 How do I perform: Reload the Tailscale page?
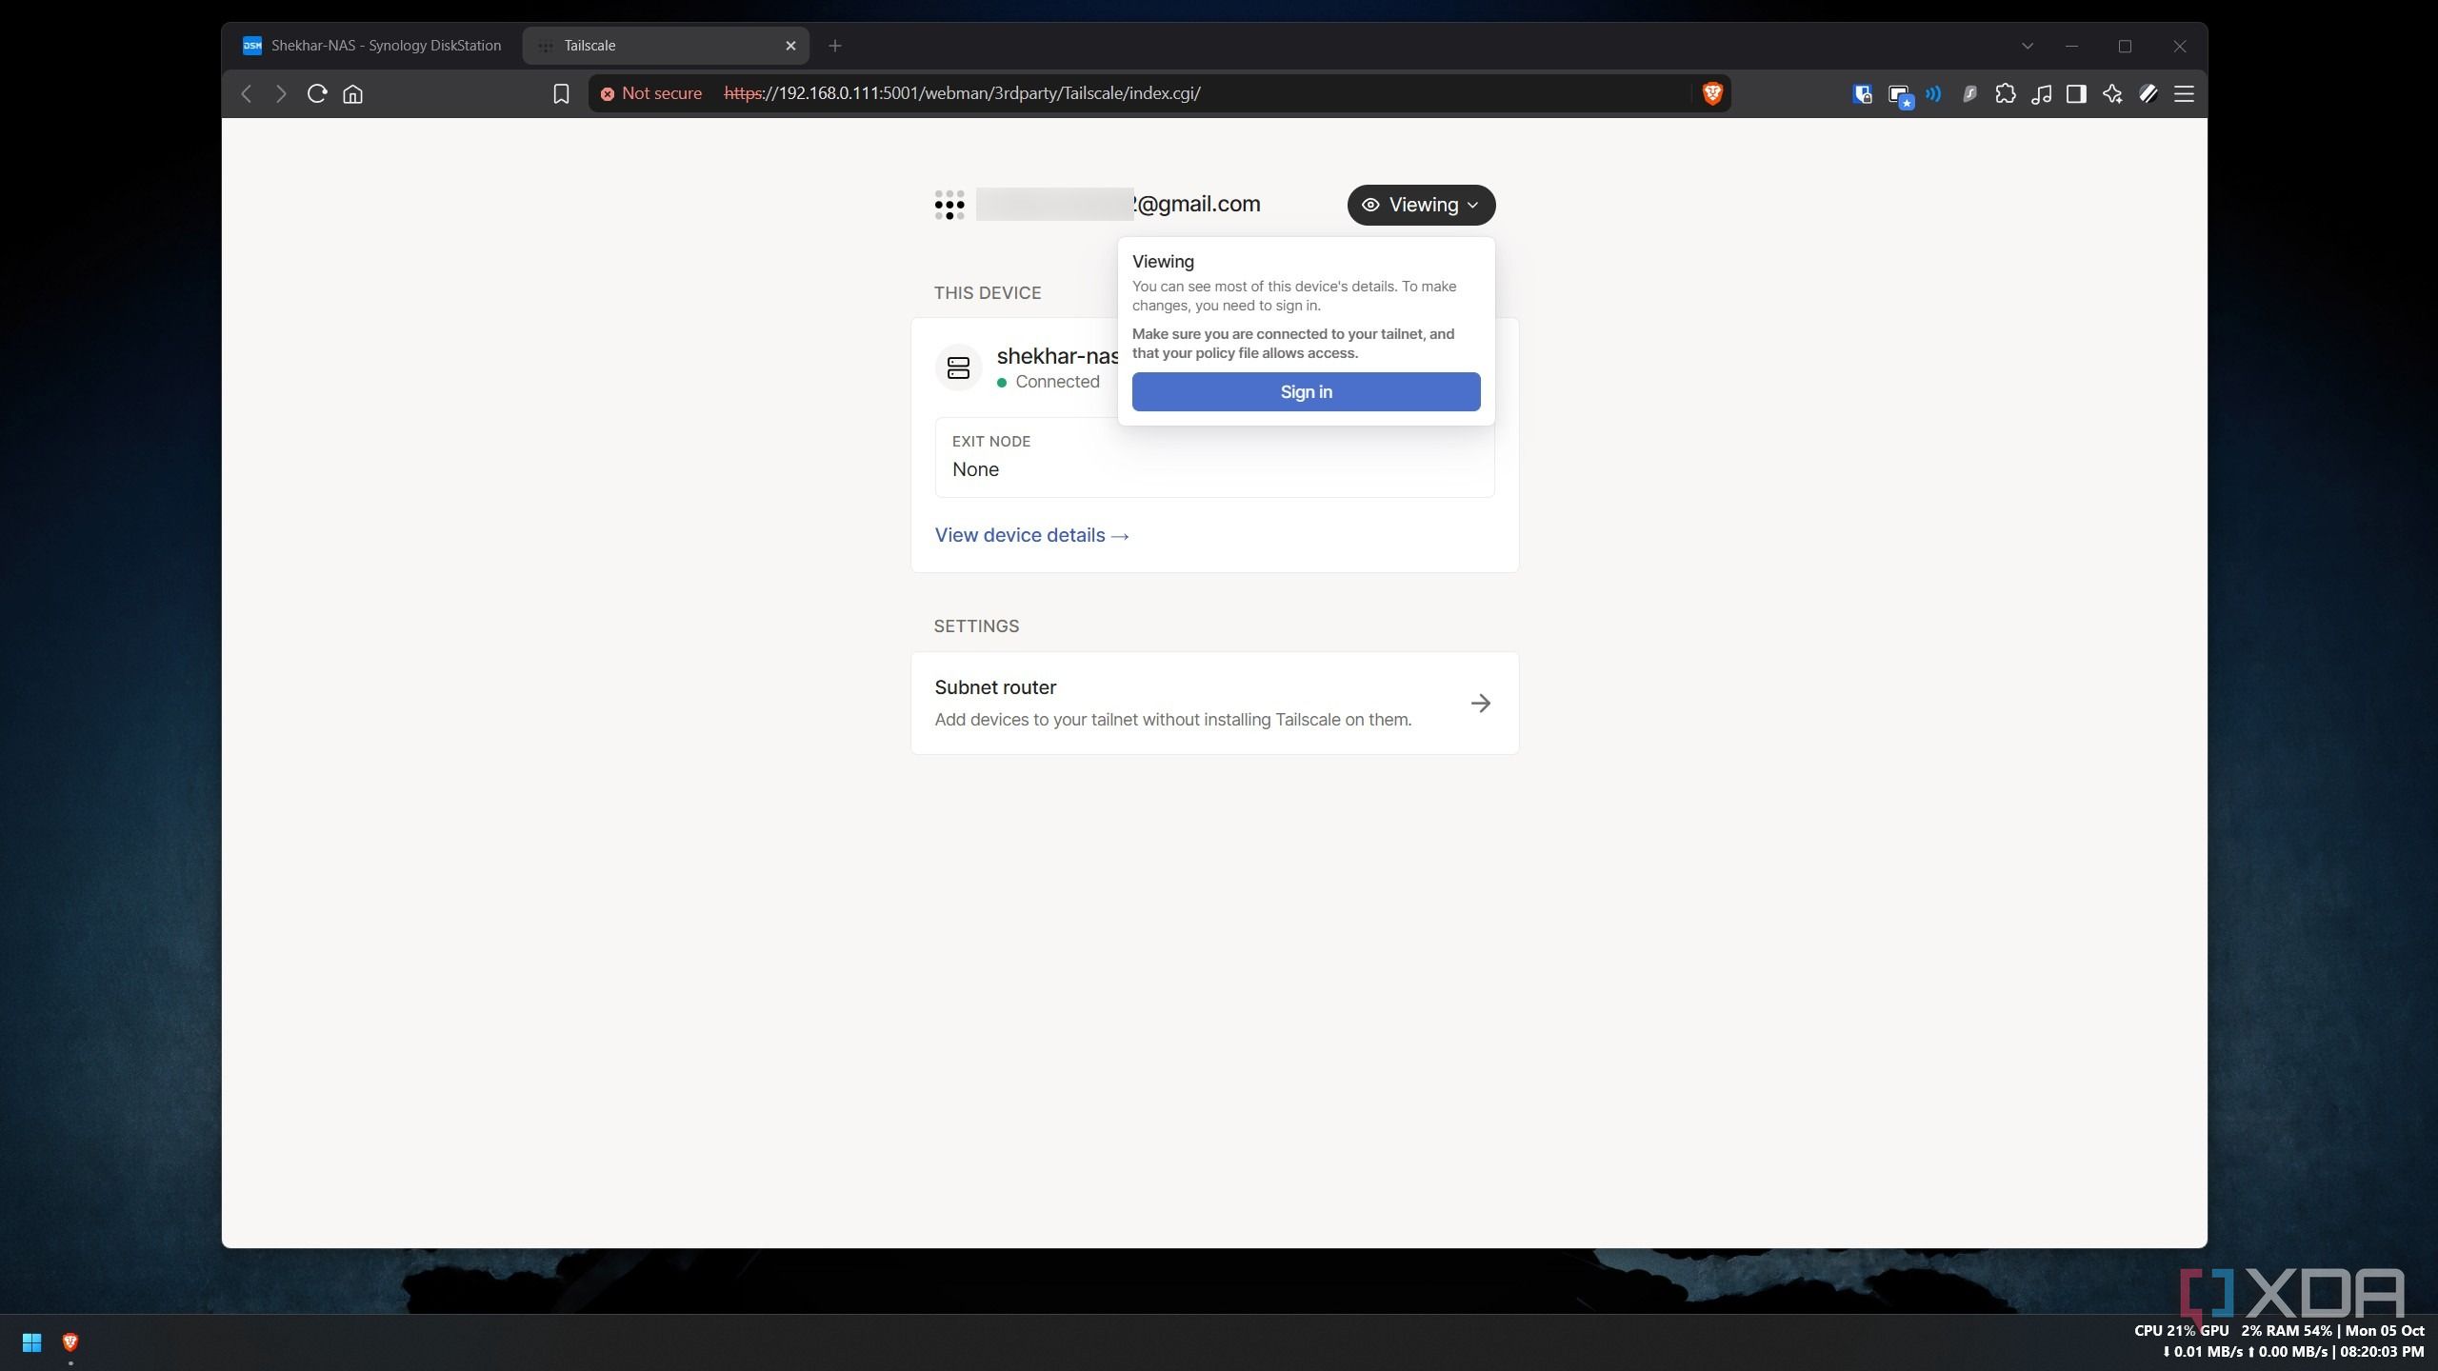click(x=317, y=93)
